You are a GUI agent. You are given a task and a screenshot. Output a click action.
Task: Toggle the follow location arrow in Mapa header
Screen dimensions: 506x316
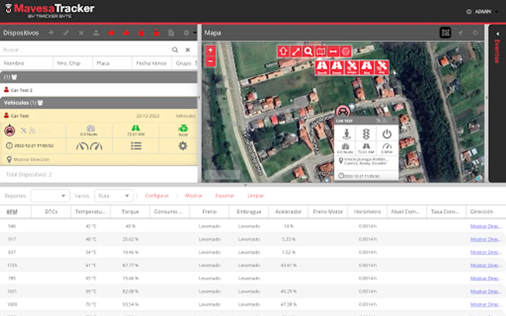[460, 33]
